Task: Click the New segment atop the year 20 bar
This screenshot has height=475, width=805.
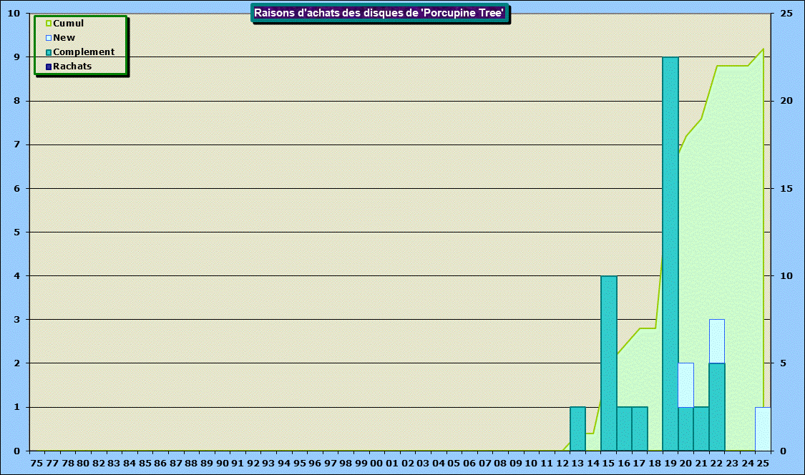Action: (x=686, y=385)
